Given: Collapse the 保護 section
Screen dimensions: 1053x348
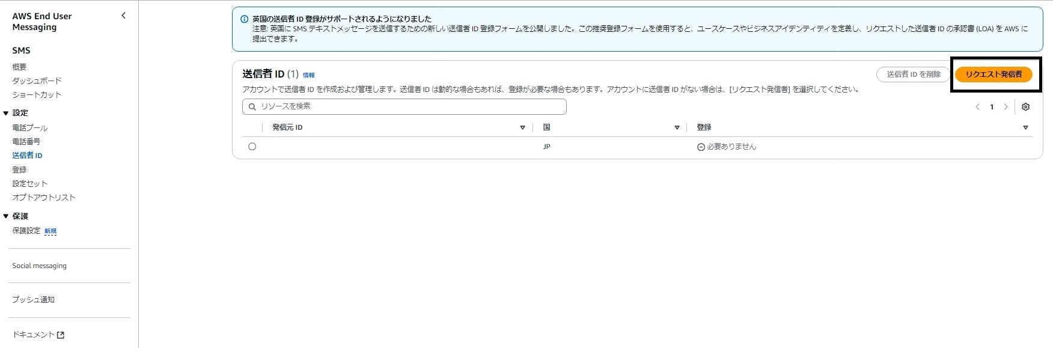Looking at the screenshot, I should (x=6, y=216).
